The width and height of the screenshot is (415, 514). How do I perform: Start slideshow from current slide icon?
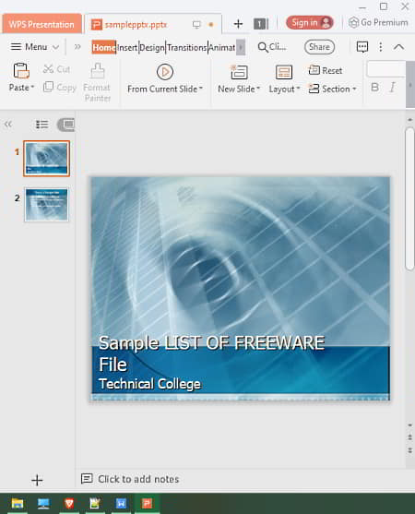pyautogui.click(x=165, y=72)
